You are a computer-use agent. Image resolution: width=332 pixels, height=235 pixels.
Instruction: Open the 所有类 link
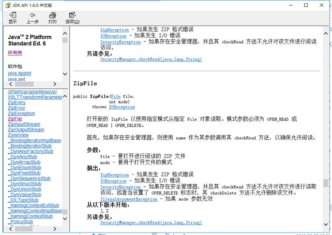point(15,52)
